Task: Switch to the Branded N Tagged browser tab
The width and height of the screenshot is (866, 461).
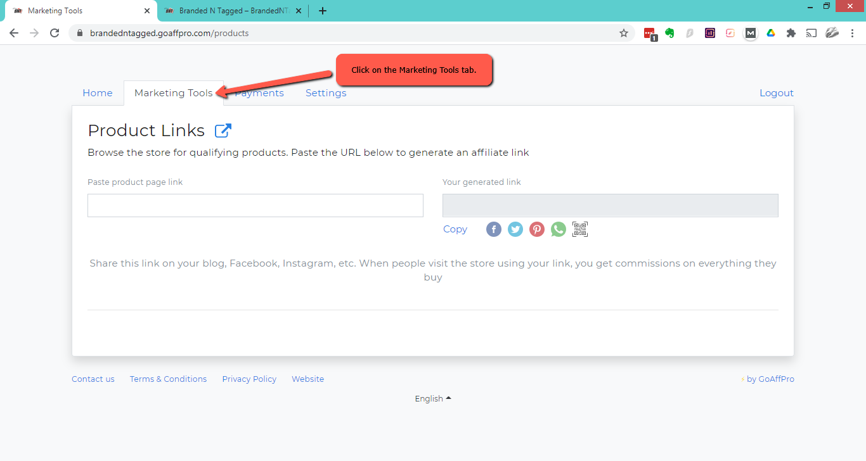Action: 231,11
